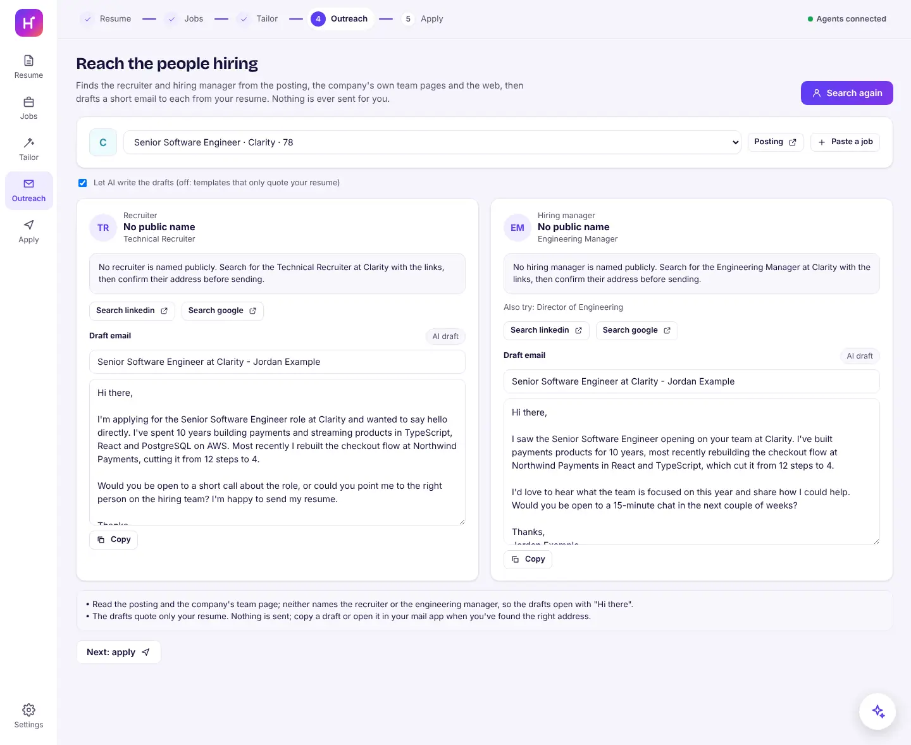
Task: Search linkedin for the Technical Recruiter
Action: point(132,311)
